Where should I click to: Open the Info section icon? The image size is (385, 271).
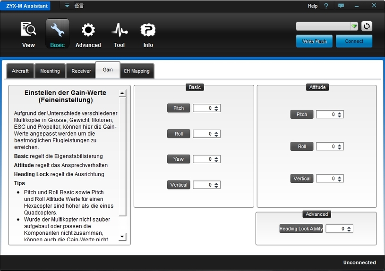point(148,30)
